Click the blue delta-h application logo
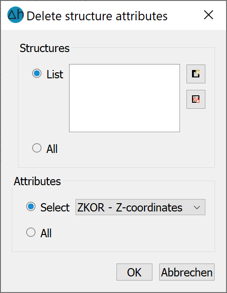The width and height of the screenshot is (227, 293). (x=16, y=15)
